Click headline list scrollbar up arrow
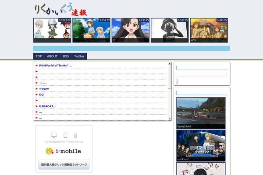The width and height of the screenshot is (263, 175). (x=170, y=63)
